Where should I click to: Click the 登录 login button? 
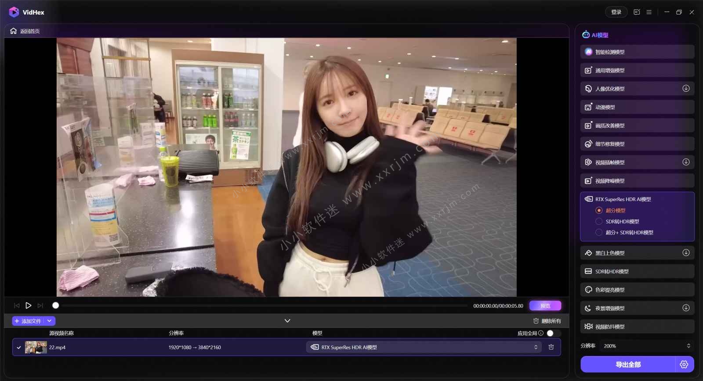616,12
